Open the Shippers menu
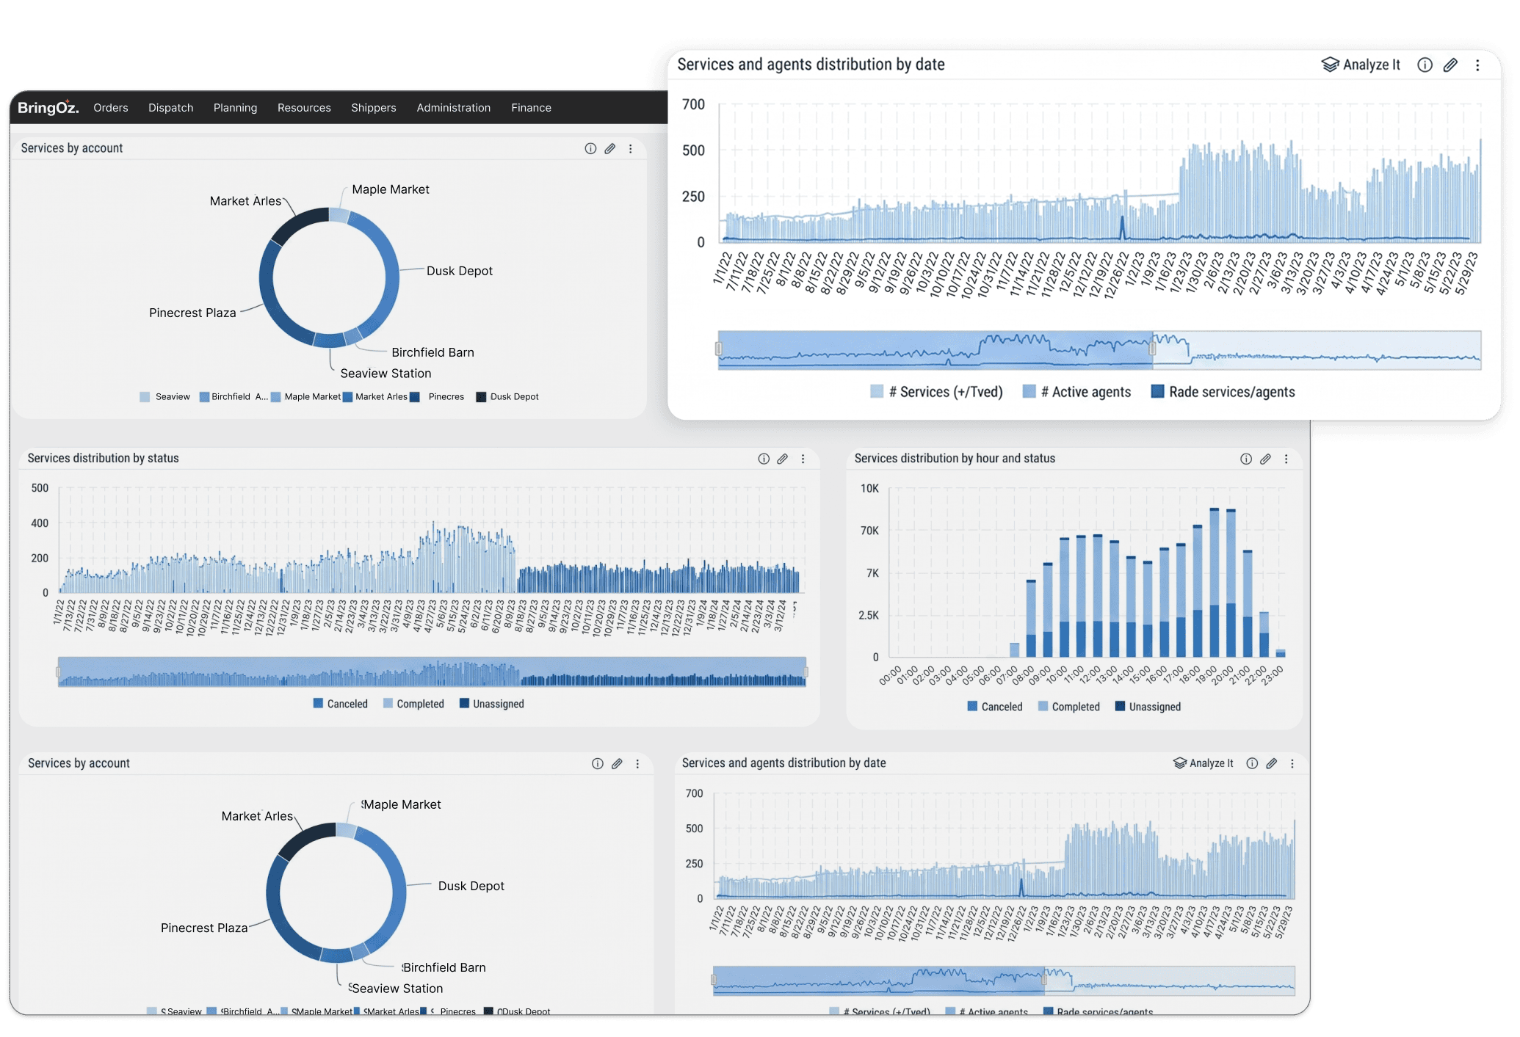This screenshot has height=1037, width=1520. coord(374,108)
